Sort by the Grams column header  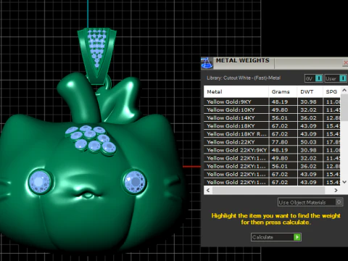pos(283,91)
